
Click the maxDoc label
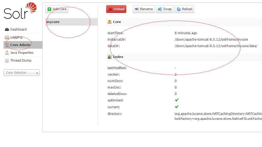pos(114,87)
